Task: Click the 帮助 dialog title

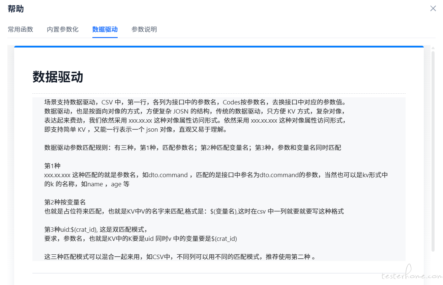Action: 16,9
